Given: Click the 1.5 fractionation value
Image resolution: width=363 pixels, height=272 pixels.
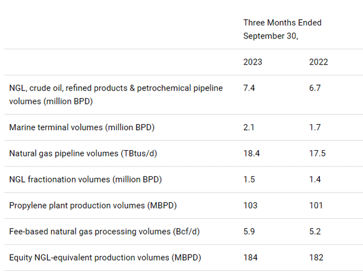Looking at the screenshot, I should [x=249, y=180].
